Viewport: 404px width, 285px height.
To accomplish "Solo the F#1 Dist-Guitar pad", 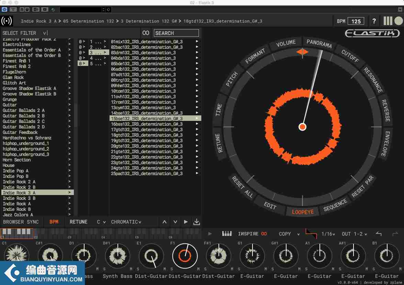I will 205,269.
